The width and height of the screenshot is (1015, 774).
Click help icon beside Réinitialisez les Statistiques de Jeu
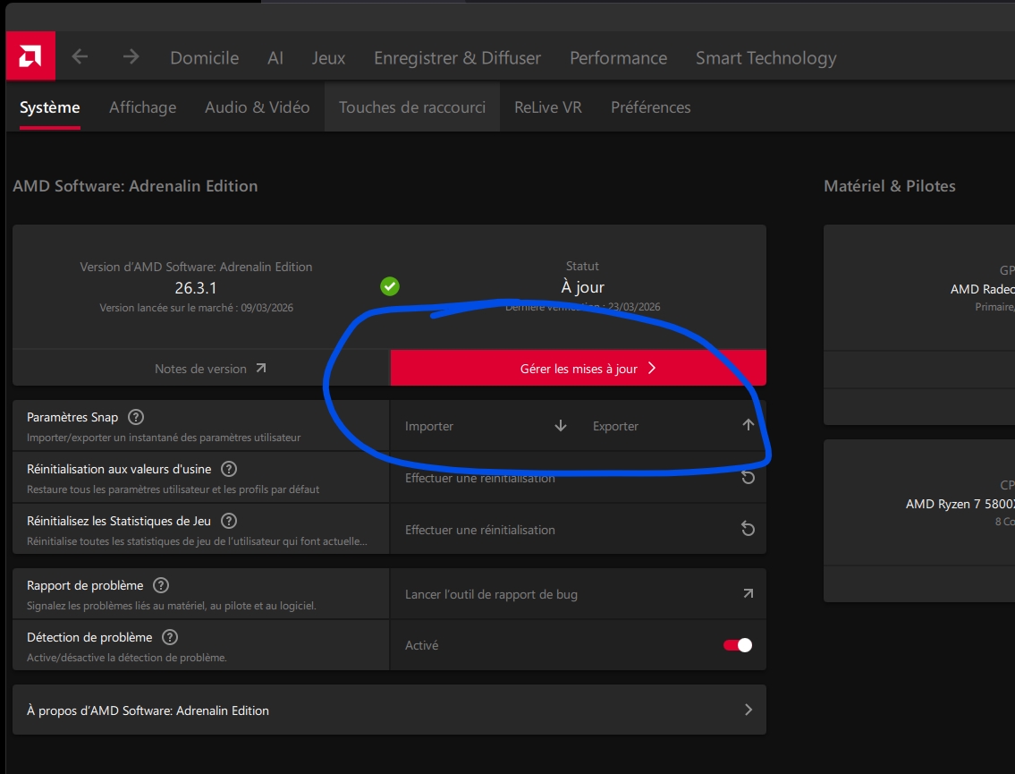click(229, 521)
